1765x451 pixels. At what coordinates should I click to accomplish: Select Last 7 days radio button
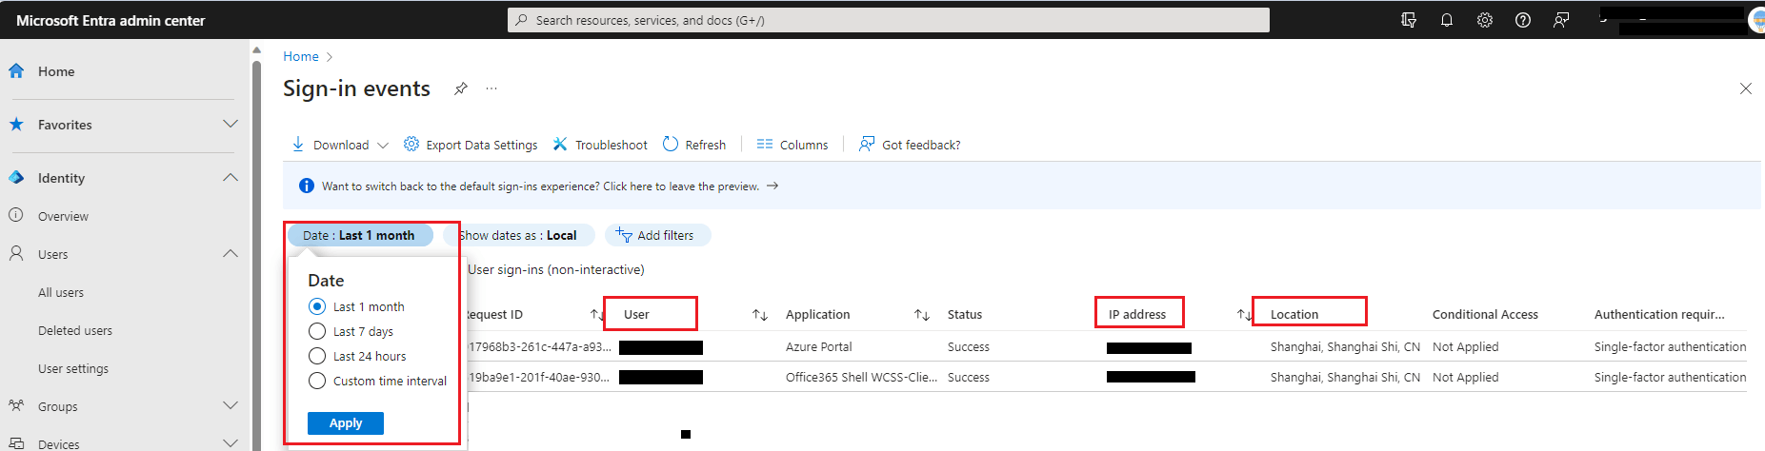[x=317, y=331]
